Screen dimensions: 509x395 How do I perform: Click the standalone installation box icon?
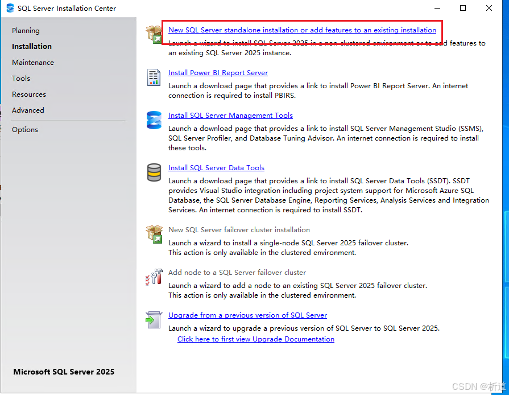point(154,35)
